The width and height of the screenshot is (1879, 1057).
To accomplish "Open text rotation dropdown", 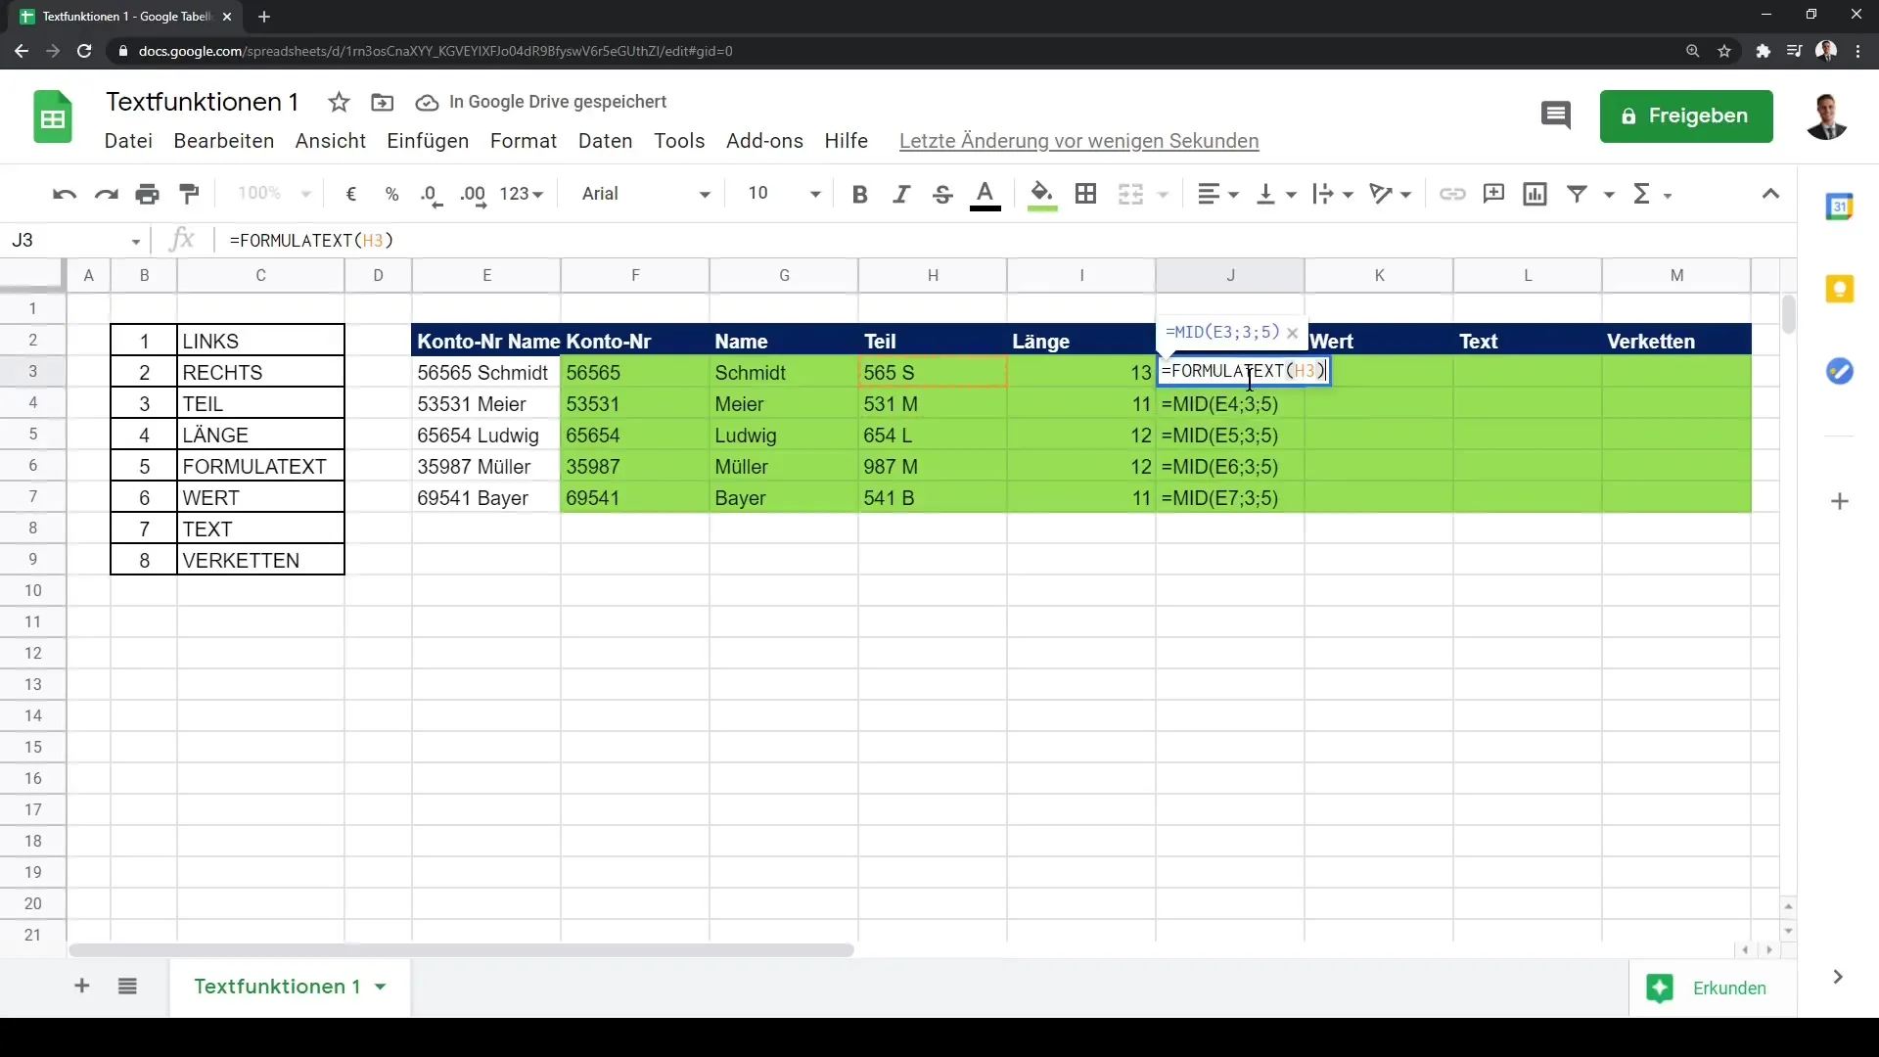I will pyautogui.click(x=1391, y=194).
